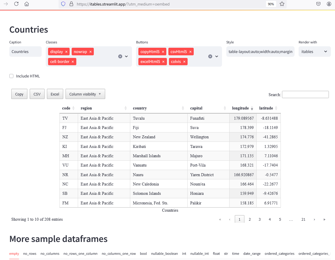Screen dimensions: 335x260
Task: Switch to the nullable_boolean tab
Action: click(x=164, y=254)
